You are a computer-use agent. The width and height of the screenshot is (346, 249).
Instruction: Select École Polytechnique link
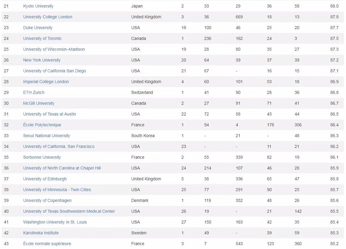[42, 125]
